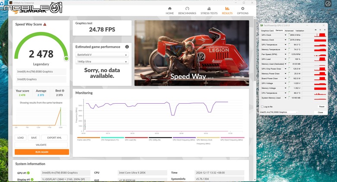Click the green score gauge end marker
This screenshot has height=182, width=337.
pos(67,58)
